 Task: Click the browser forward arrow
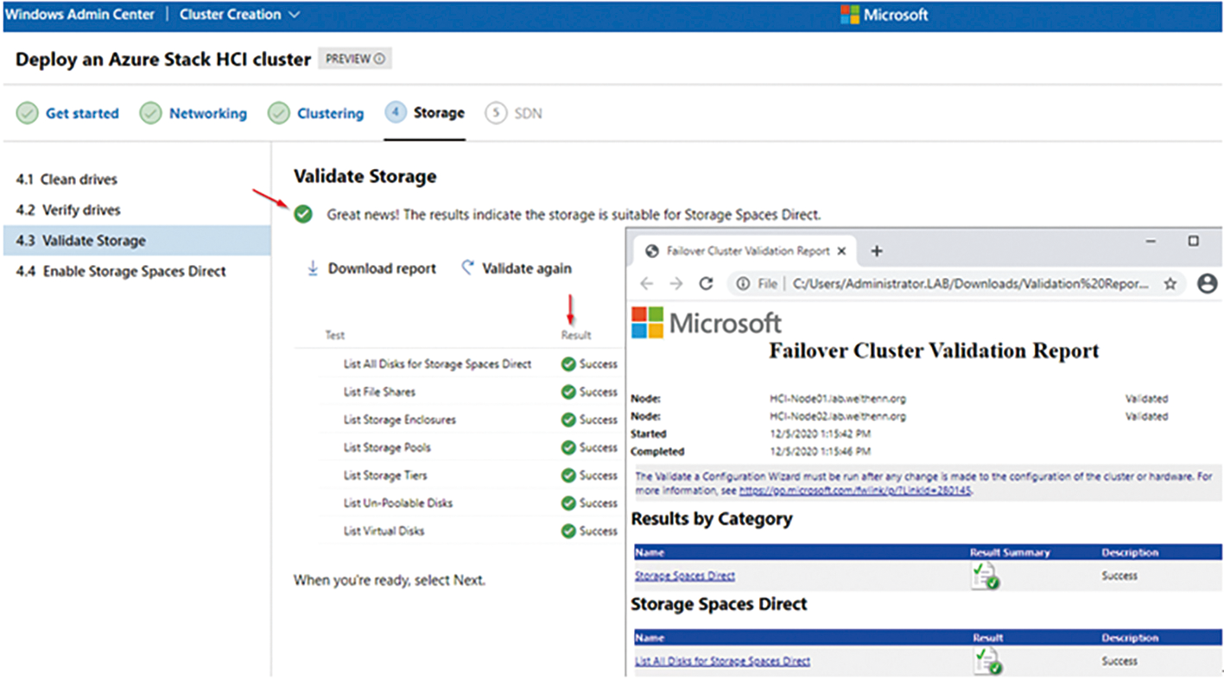pos(676,284)
